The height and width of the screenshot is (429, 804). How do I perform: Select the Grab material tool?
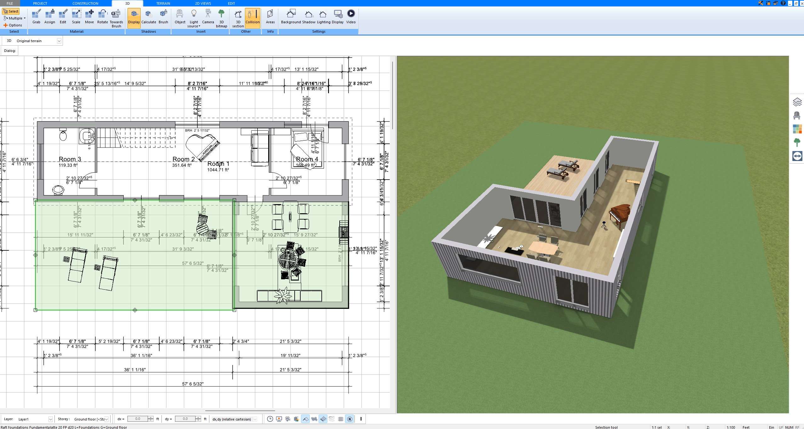tap(36, 17)
